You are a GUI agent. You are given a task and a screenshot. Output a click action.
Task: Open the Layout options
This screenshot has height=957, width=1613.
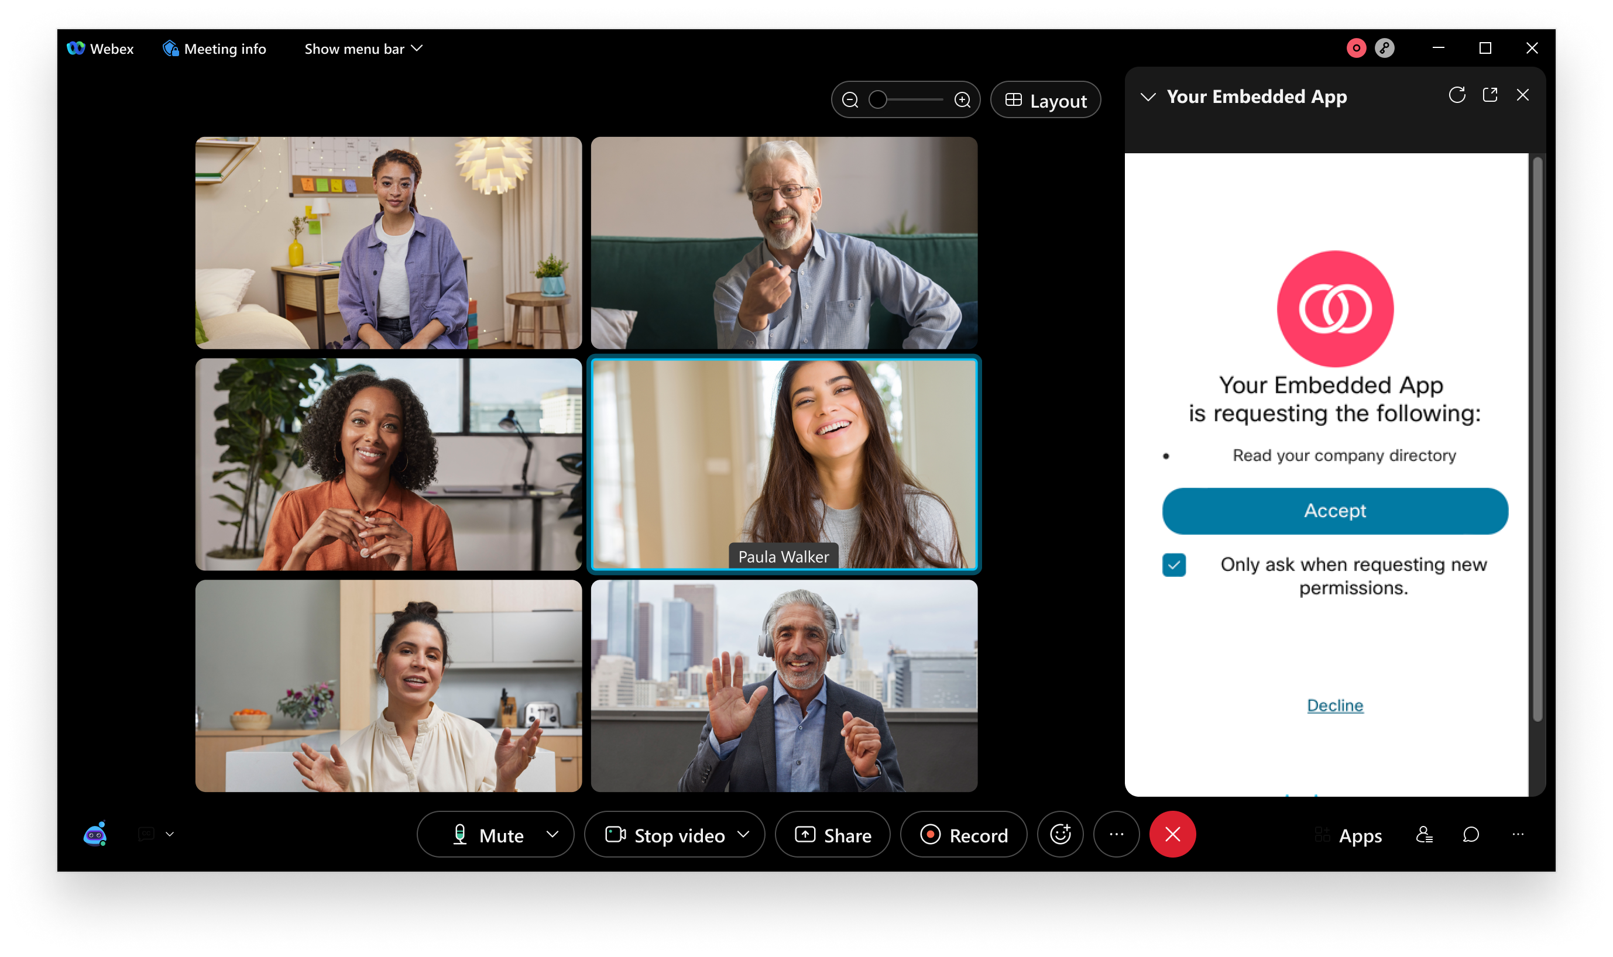coord(1045,100)
